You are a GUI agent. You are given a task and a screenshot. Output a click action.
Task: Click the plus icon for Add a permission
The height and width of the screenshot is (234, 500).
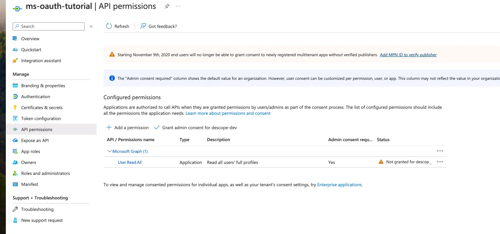tap(109, 127)
